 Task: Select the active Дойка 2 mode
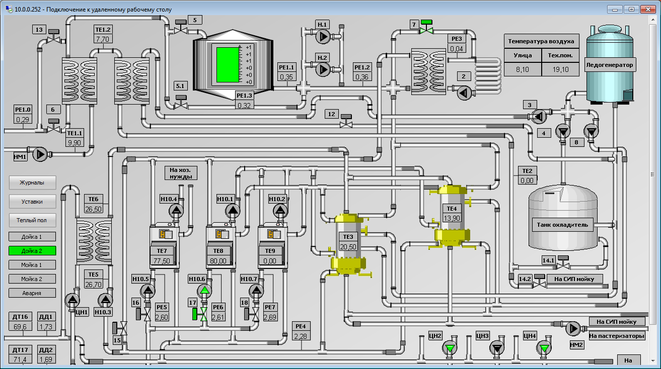click(32, 250)
